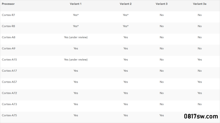
Task: Click the Cortex-A75 row label
Action: [x=9, y=115]
